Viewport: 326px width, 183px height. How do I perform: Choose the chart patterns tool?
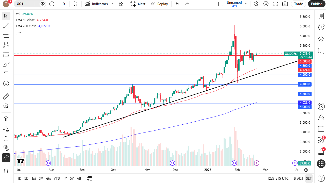point(6,45)
